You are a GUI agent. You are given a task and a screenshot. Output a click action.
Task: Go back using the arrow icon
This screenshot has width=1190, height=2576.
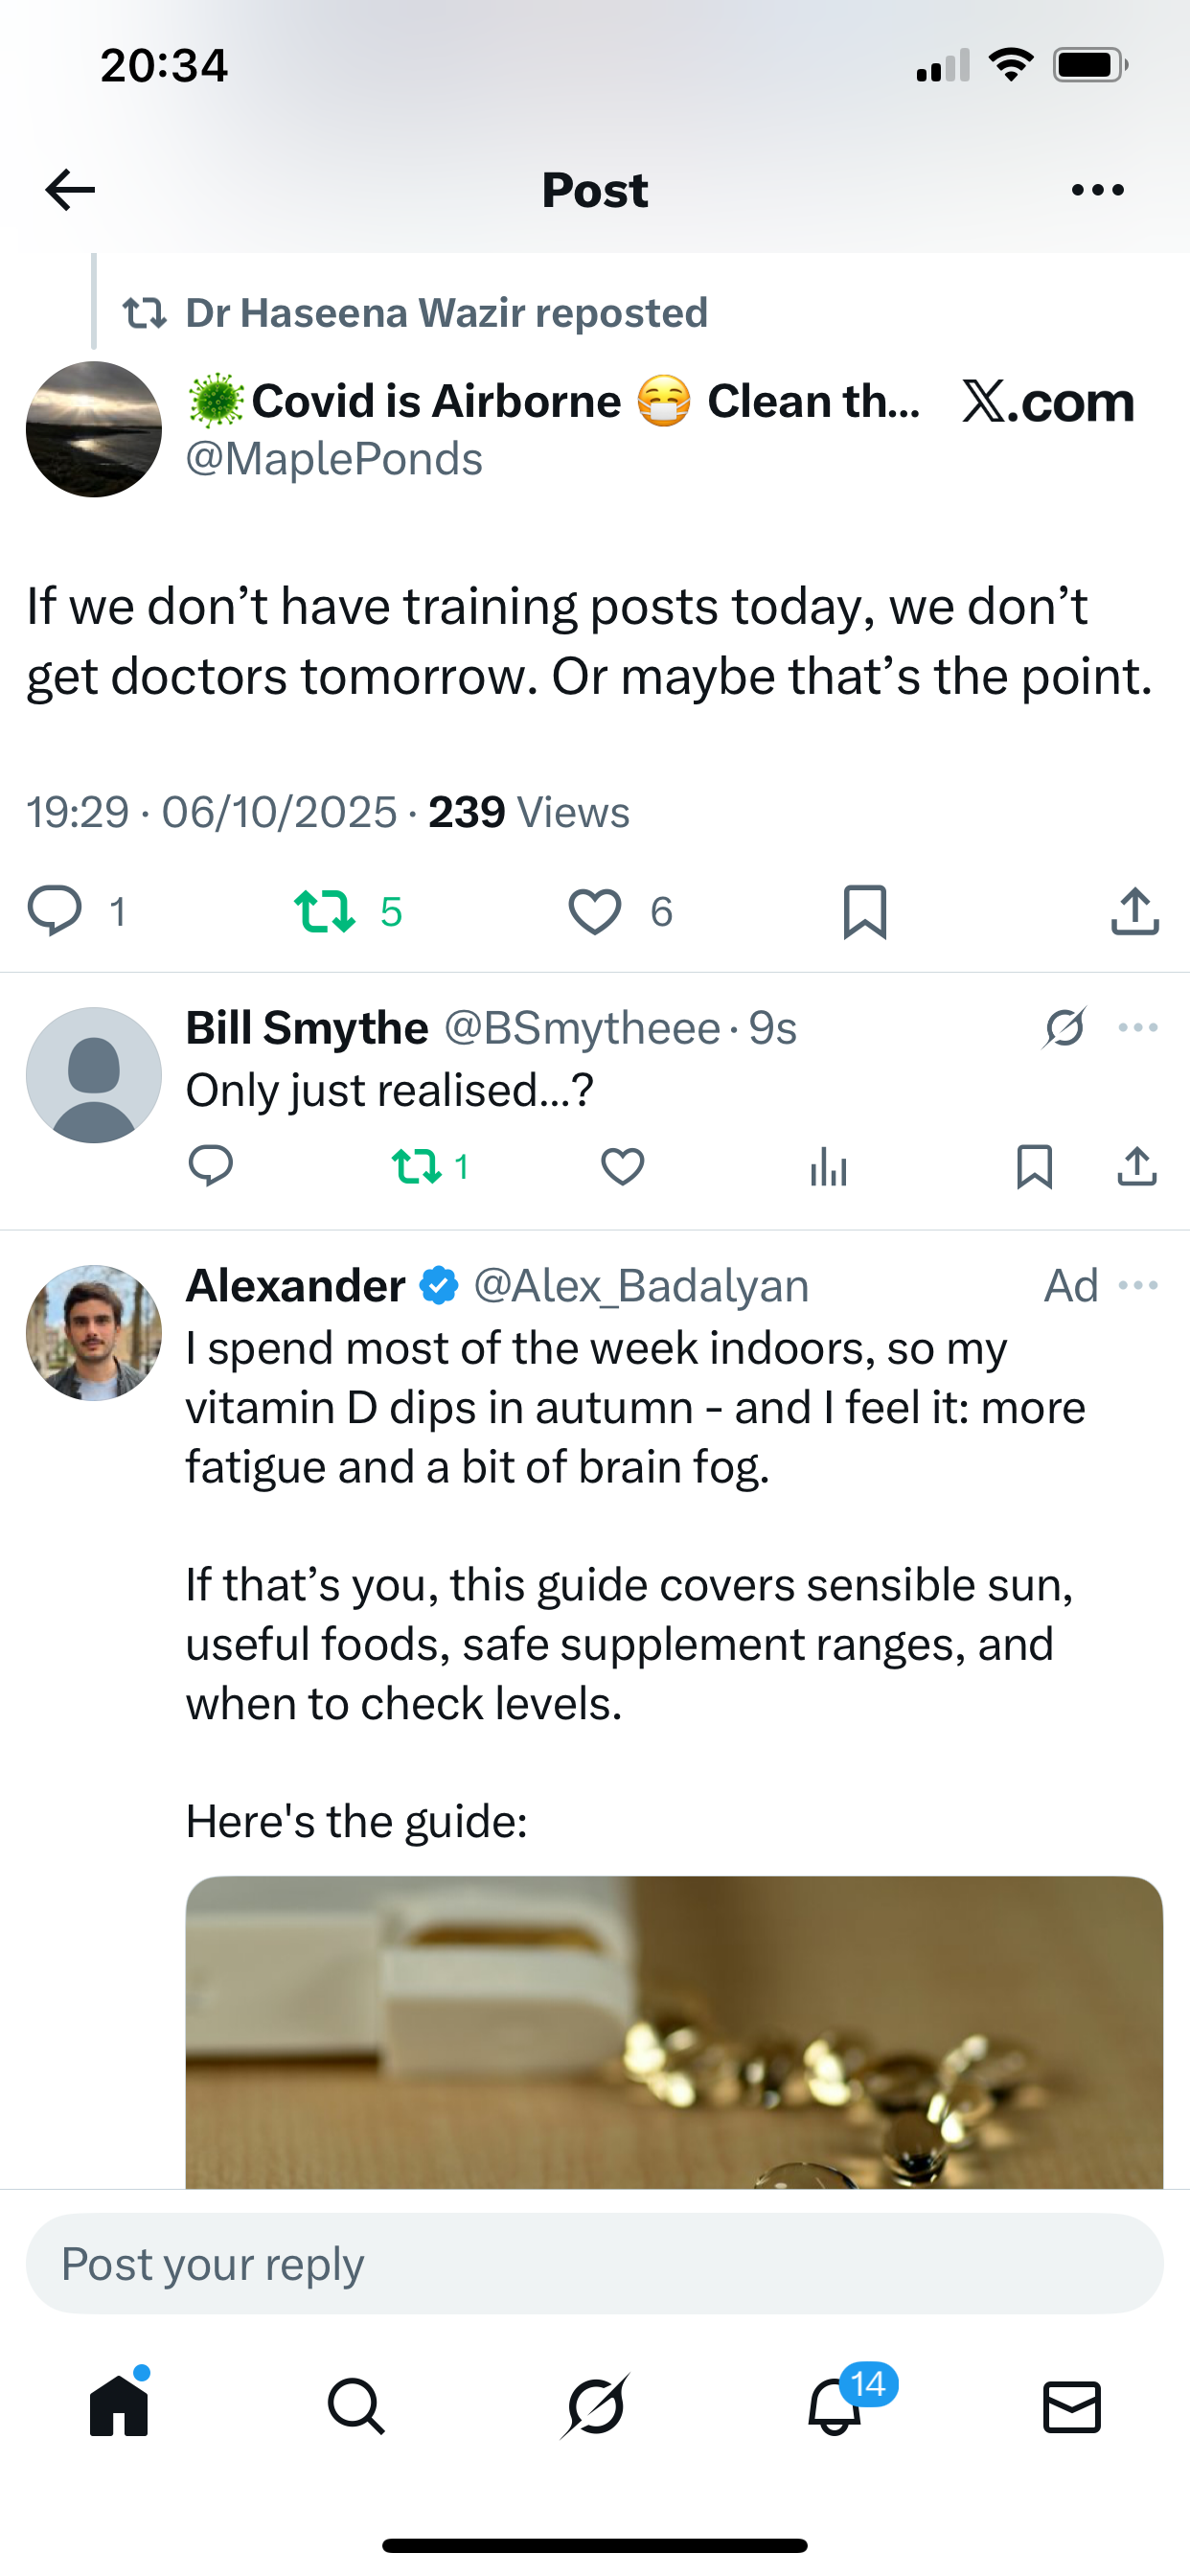pos(70,190)
